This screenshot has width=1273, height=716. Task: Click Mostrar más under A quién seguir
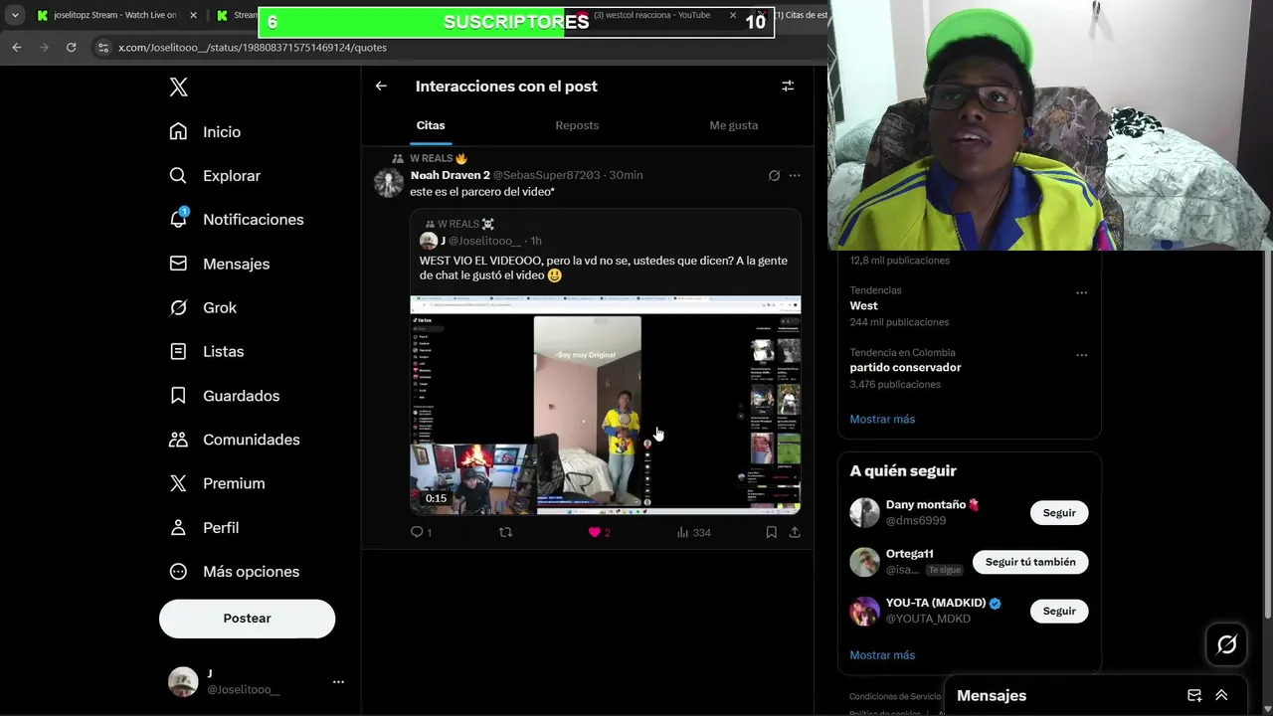tap(882, 655)
